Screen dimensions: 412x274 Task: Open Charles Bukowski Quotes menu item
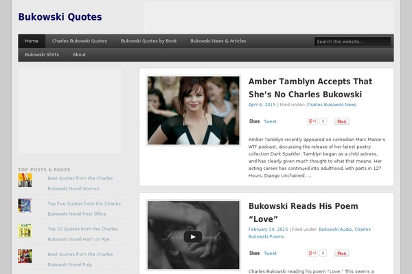point(80,41)
